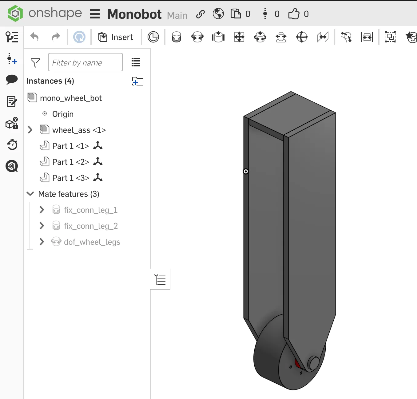Expand the dof_wheel_legs mate

tap(42, 242)
